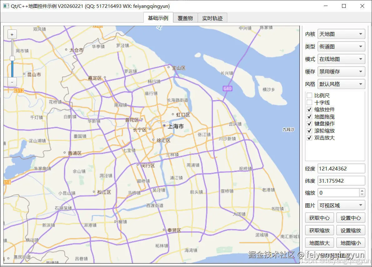This screenshot has width=372, height=267.
Task: Click the 周浦镇 label on the map
Action: point(193,165)
